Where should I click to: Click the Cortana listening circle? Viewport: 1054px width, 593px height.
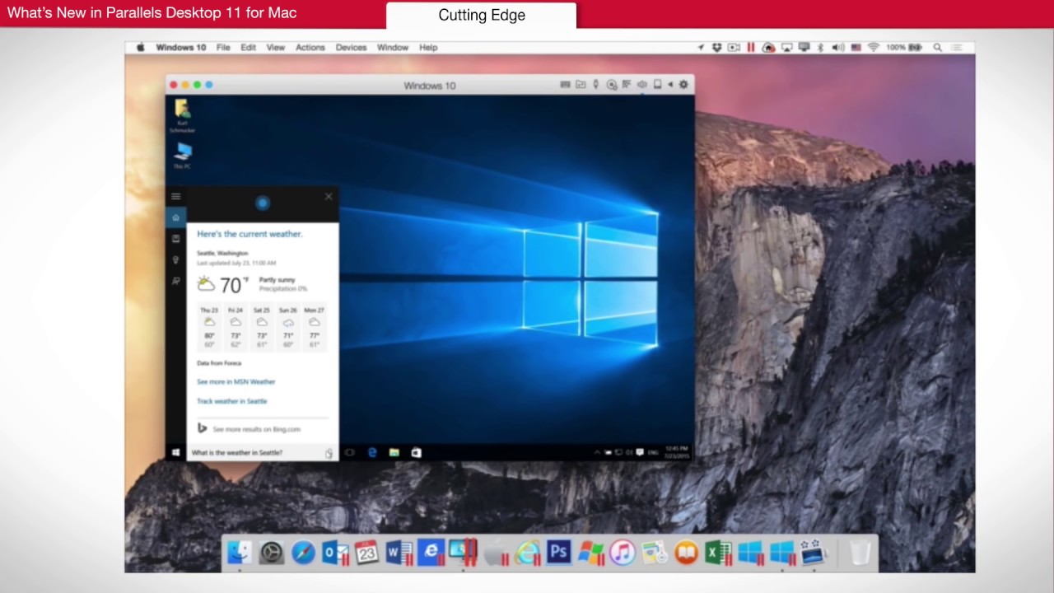pos(263,203)
